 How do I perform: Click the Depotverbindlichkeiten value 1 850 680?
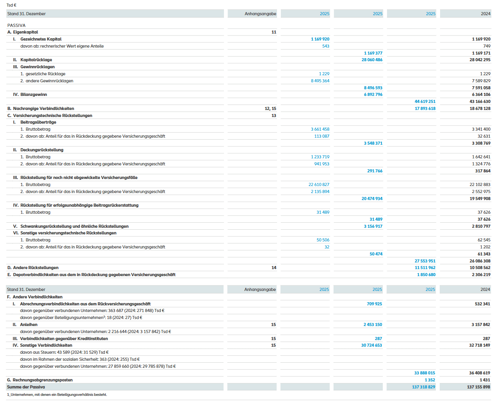tap(426, 275)
